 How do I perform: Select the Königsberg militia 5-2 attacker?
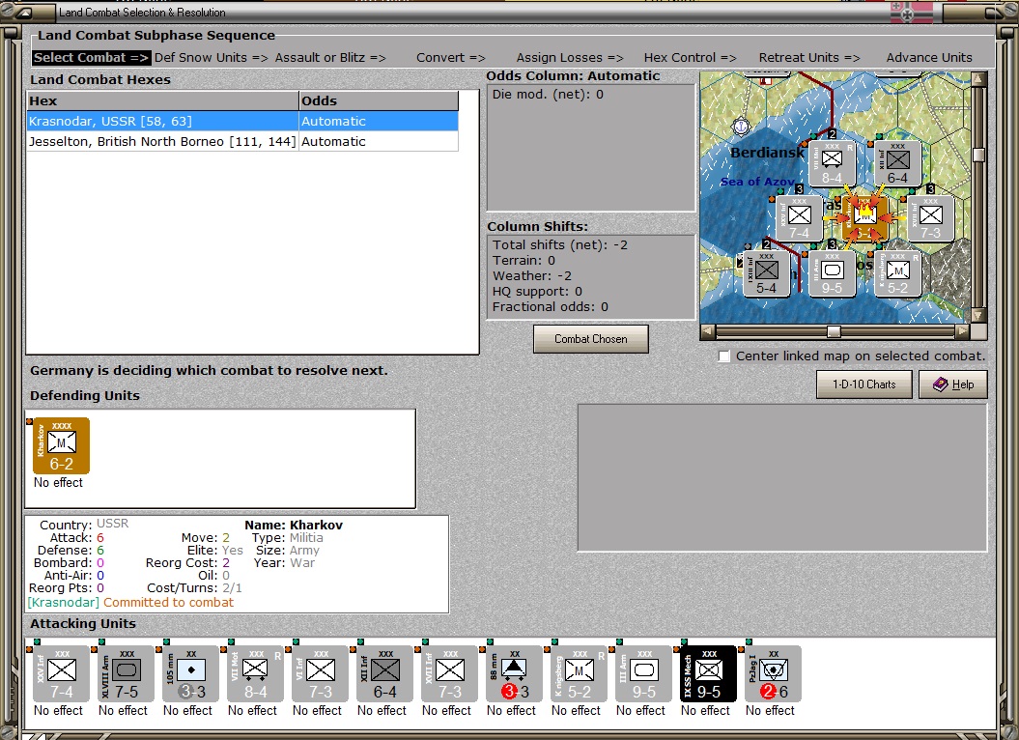pyautogui.click(x=579, y=673)
